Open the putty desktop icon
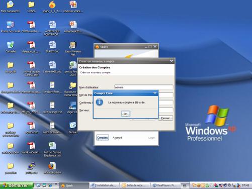 click(31, 168)
